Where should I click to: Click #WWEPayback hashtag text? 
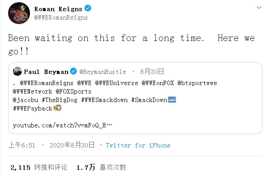click(x=33, y=108)
